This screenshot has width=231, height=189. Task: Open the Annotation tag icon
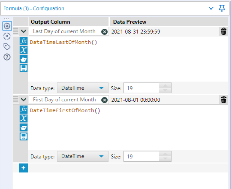(7, 47)
